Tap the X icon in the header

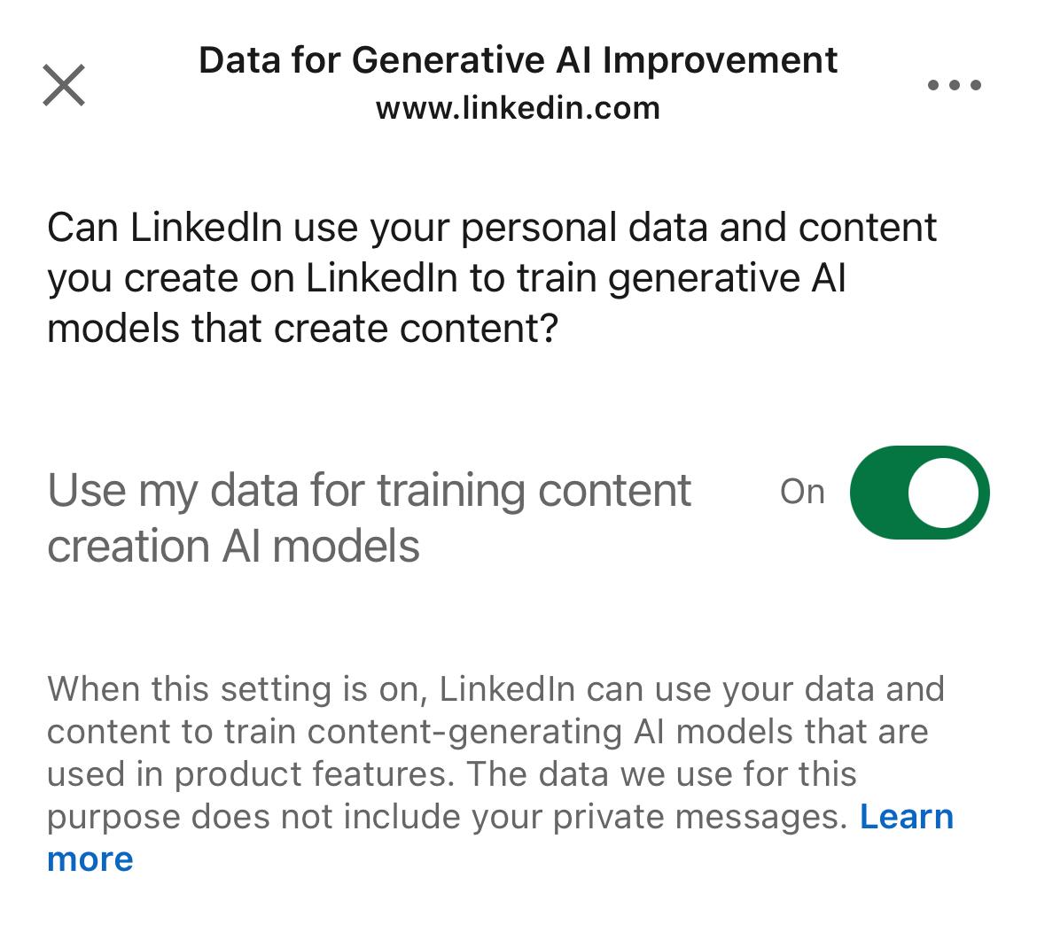64,86
